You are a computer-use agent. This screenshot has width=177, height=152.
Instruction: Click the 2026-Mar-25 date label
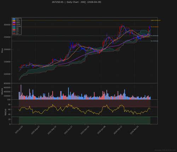(x=134, y=130)
